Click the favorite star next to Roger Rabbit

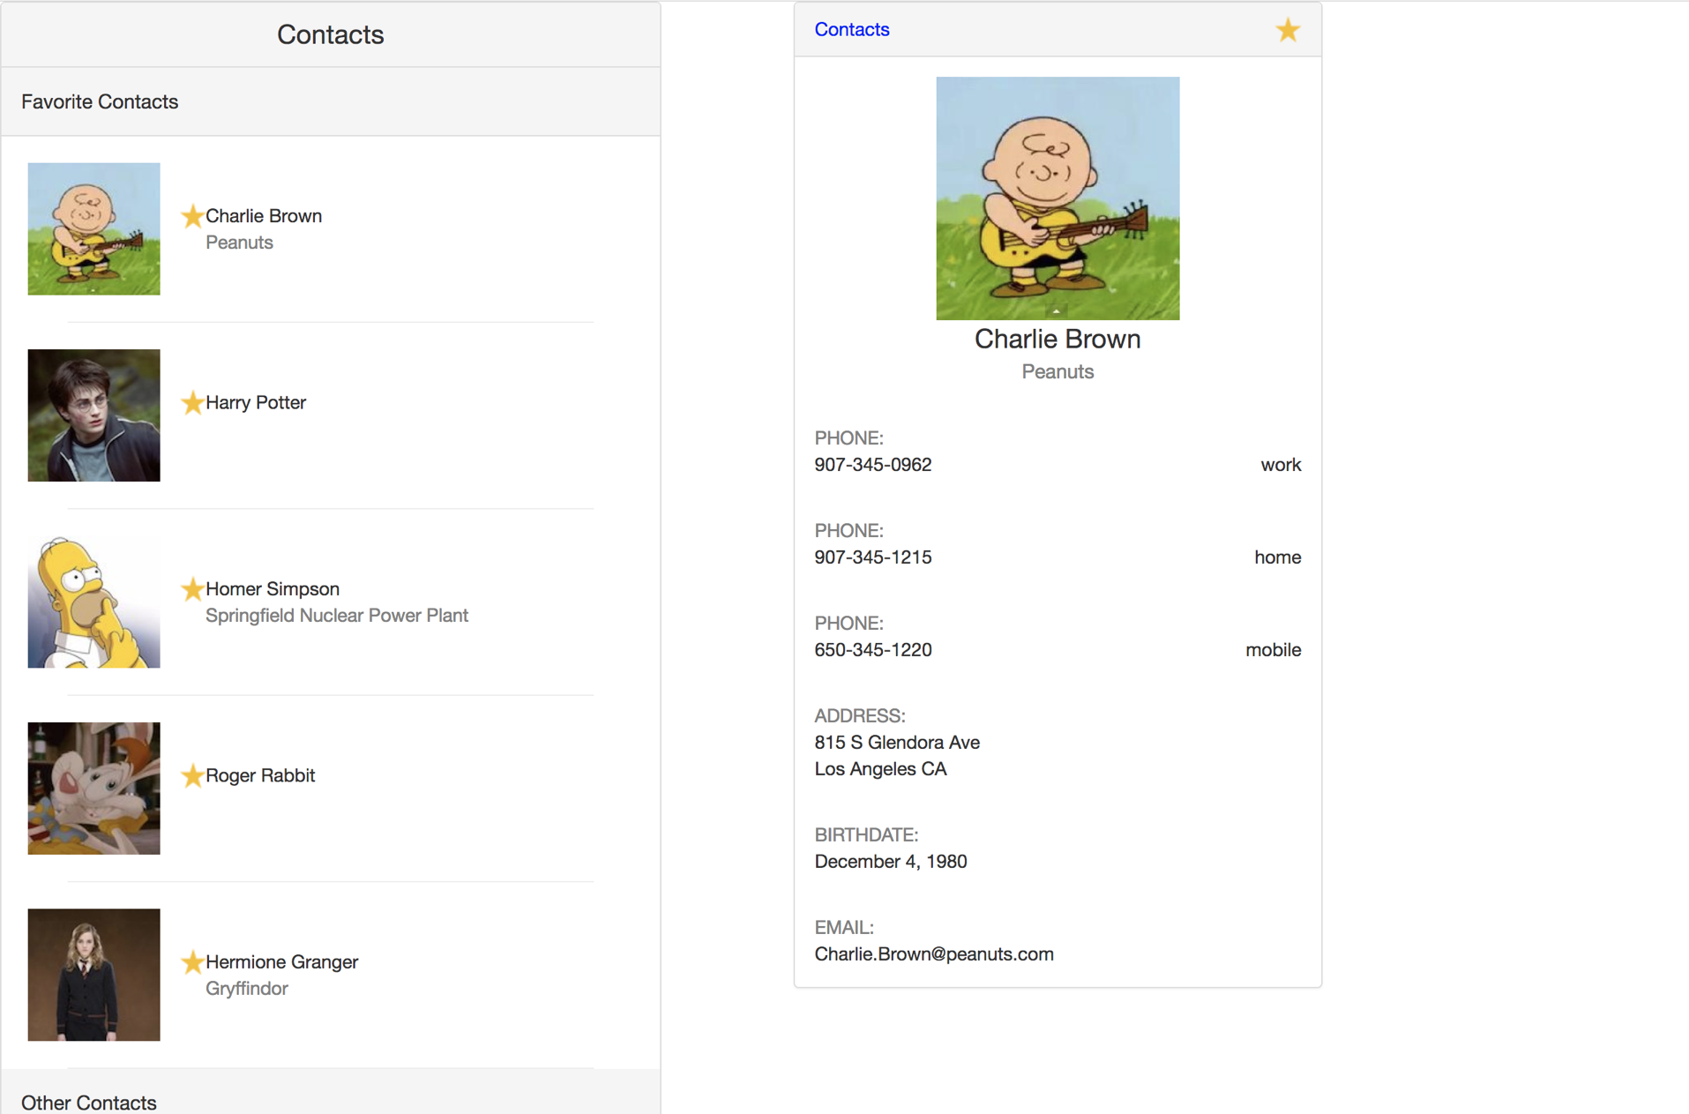coord(192,775)
